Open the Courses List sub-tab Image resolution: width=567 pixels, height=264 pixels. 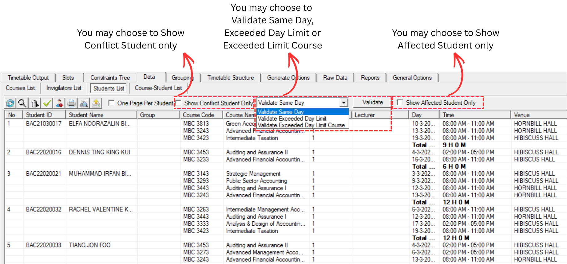pyautogui.click(x=20, y=88)
